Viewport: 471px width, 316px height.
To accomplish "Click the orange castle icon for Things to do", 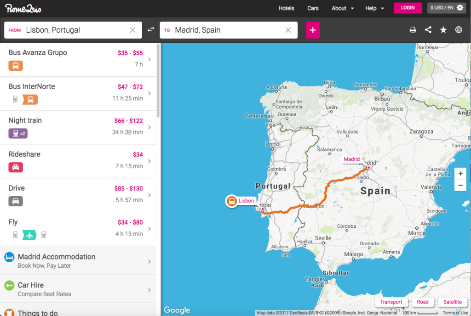I will (x=9, y=312).
